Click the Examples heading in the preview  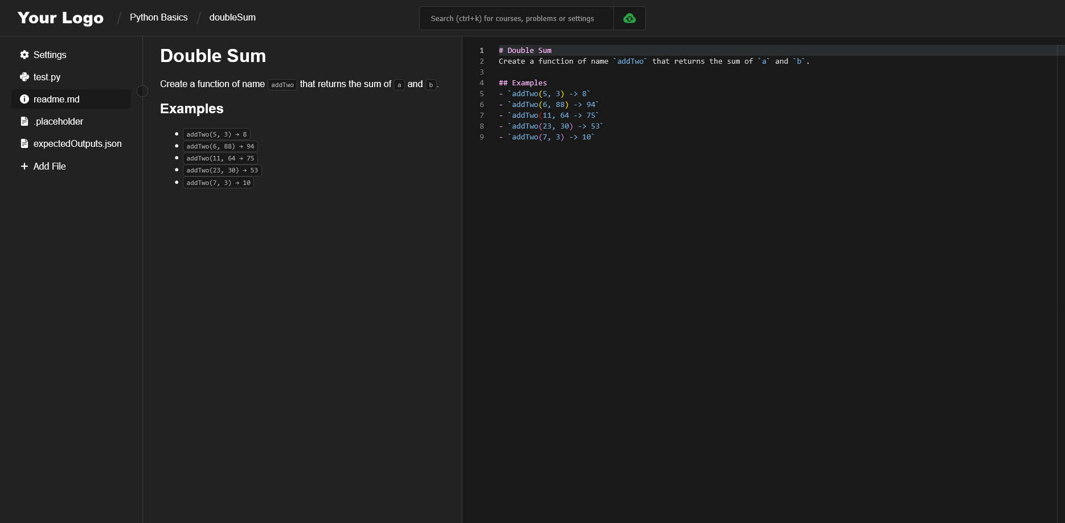192,109
